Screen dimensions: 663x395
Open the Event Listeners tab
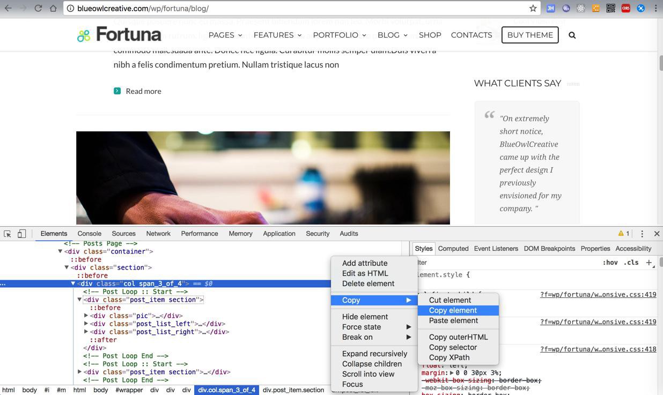496,249
